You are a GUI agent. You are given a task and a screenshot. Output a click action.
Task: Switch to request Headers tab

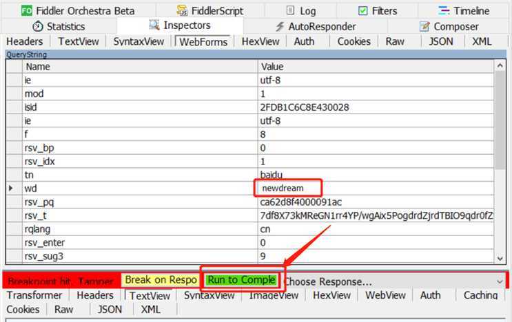pyautogui.click(x=25, y=41)
